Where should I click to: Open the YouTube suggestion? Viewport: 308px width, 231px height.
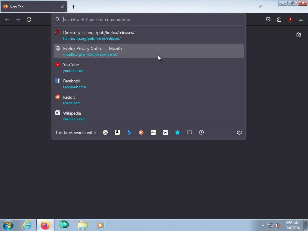click(x=149, y=67)
